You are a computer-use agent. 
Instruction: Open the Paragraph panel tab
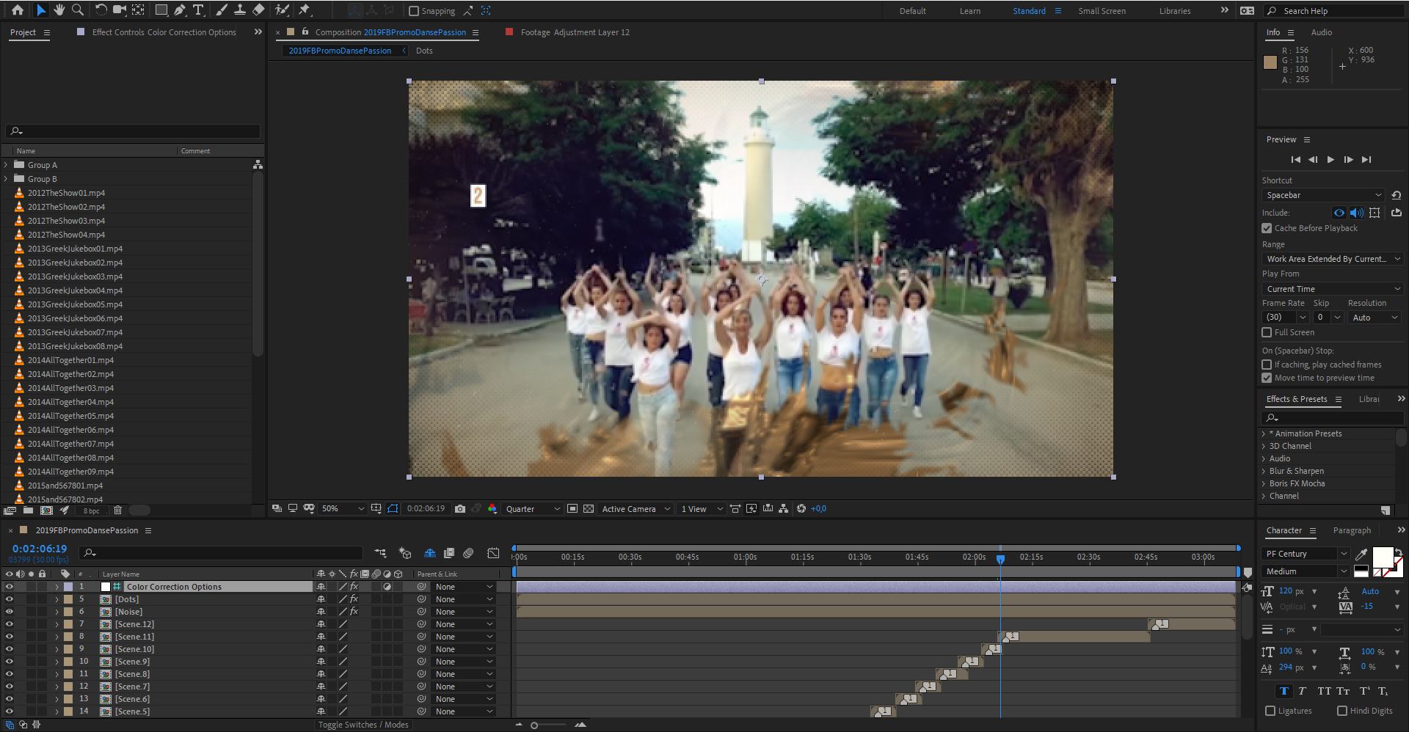tap(1351, 530)
